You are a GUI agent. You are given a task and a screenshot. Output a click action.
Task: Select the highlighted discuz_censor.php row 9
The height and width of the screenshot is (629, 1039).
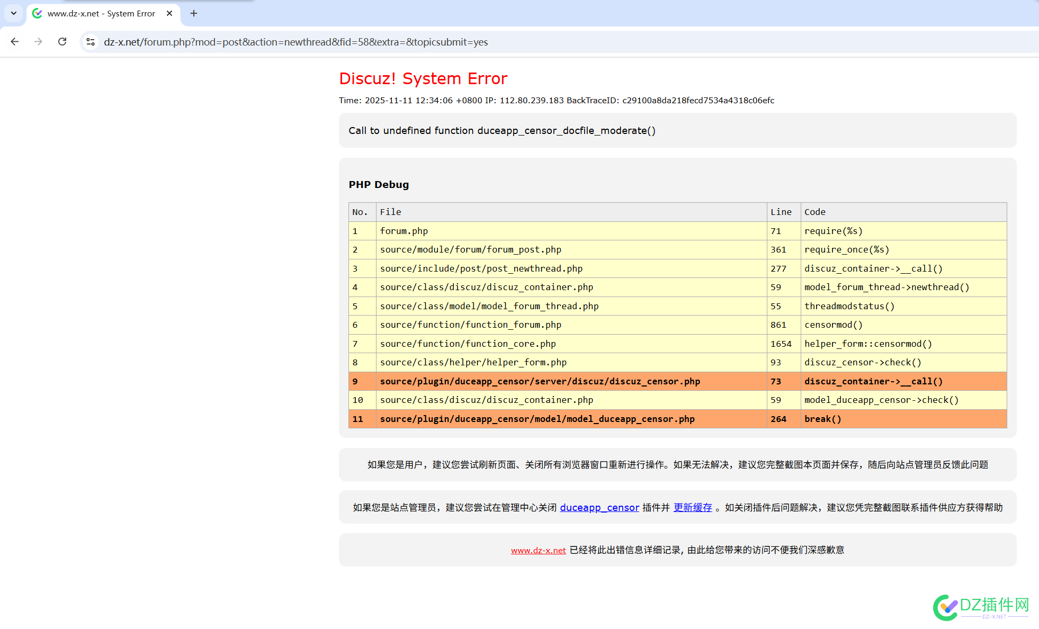coord(540,381)
